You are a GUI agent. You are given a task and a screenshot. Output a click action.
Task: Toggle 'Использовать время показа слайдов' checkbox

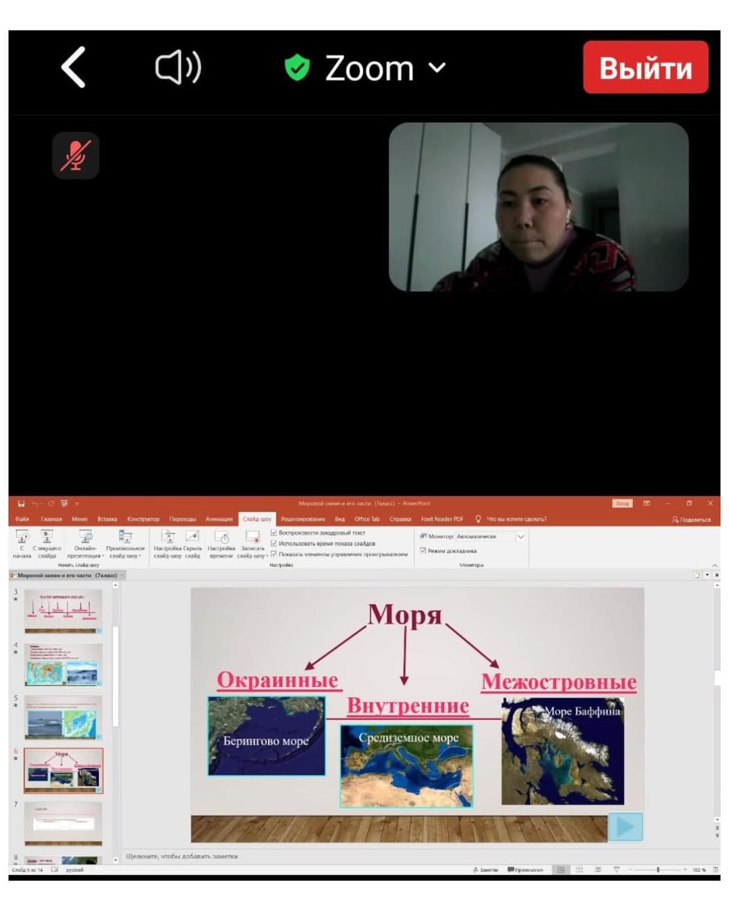pos(274,543)
